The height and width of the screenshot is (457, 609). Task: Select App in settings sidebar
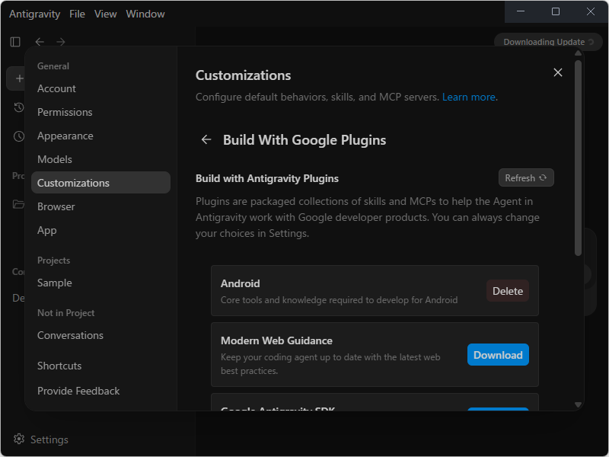(x=100, y=231)
